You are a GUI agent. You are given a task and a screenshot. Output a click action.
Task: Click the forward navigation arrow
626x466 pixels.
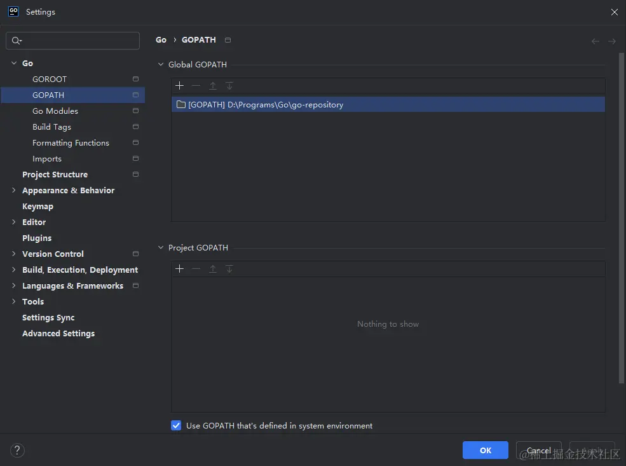point(612,41)
